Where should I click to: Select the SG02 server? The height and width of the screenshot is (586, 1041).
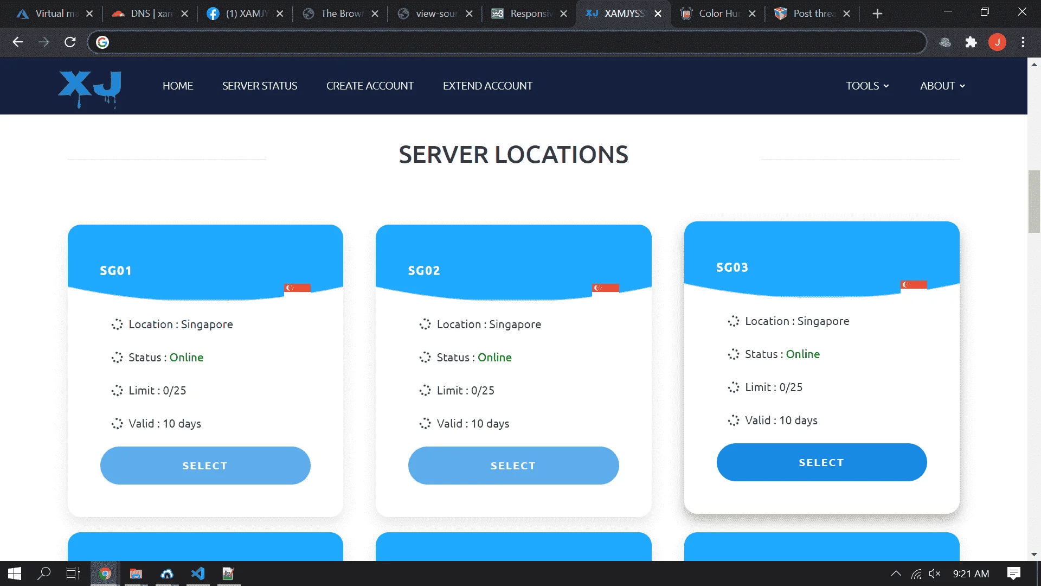pyautogui.click(x=513, y=466)
